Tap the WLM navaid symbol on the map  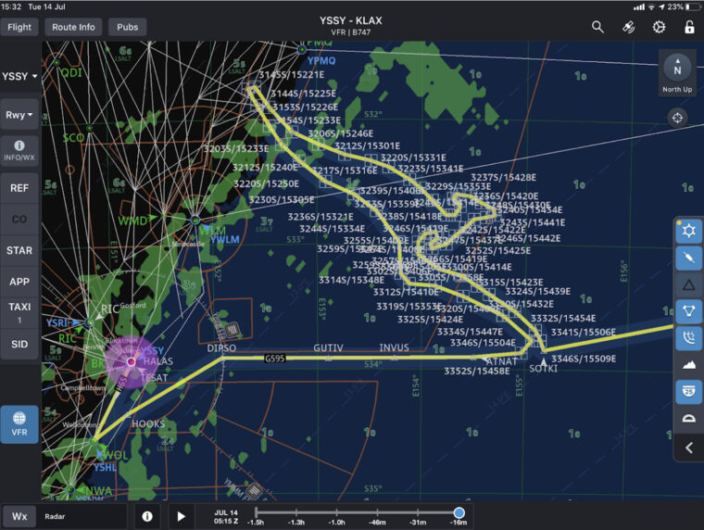click(195, 221)
